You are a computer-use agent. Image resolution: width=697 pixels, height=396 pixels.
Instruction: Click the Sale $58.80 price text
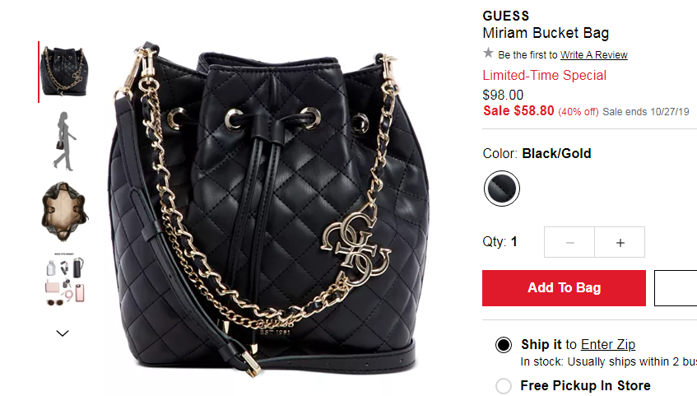(x=518, y=111)
